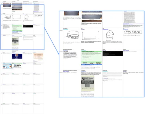Click the paint can sketch labeled GLOSS
This screenshot has width=145, height=114.
point(110,36)
